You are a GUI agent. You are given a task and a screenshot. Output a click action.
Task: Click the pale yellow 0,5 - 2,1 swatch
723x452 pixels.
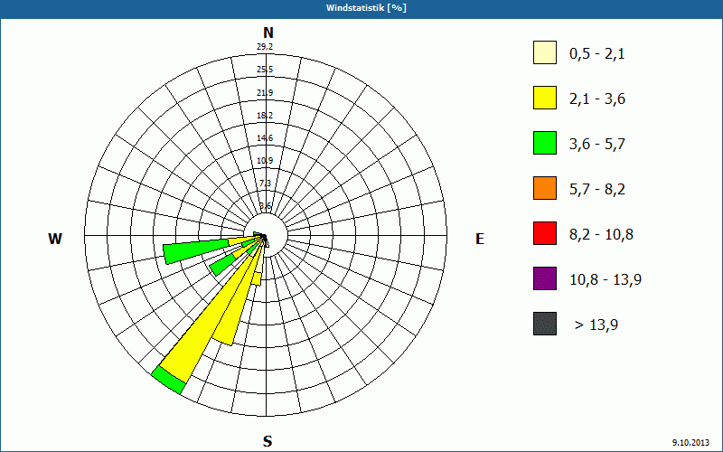click(x=545, y=52)
